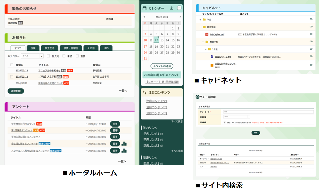Screen dimensions: 319x192
Task: Open the 検索対象 dropdown in site search
Action: [237, 117]
